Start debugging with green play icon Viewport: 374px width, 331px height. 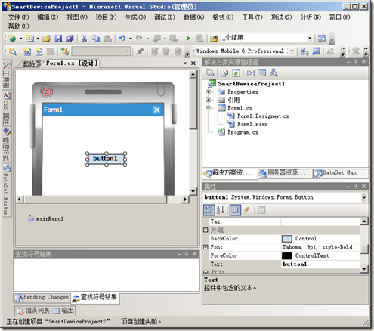tap(188, 39)
